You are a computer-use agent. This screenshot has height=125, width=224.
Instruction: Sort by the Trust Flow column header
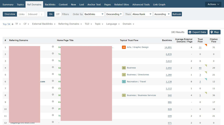click(200, 40)
